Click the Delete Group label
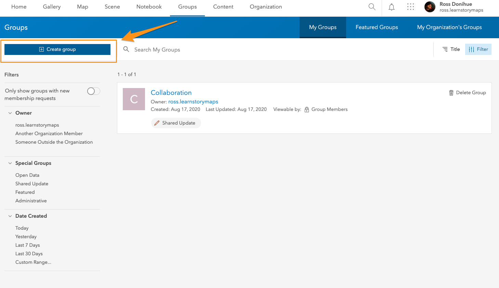 [x=471, y=92]
